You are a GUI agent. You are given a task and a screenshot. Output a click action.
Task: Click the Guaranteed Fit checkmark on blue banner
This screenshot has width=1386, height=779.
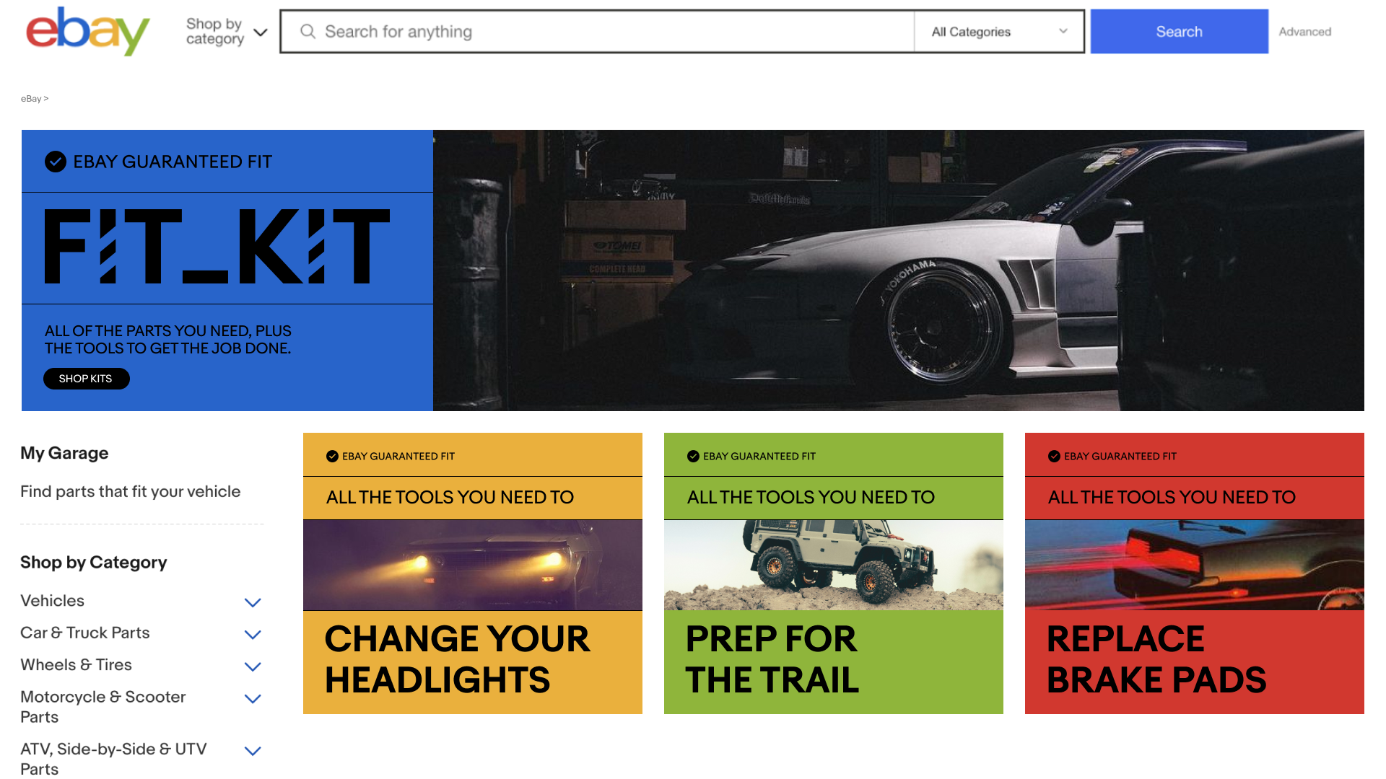56,162
